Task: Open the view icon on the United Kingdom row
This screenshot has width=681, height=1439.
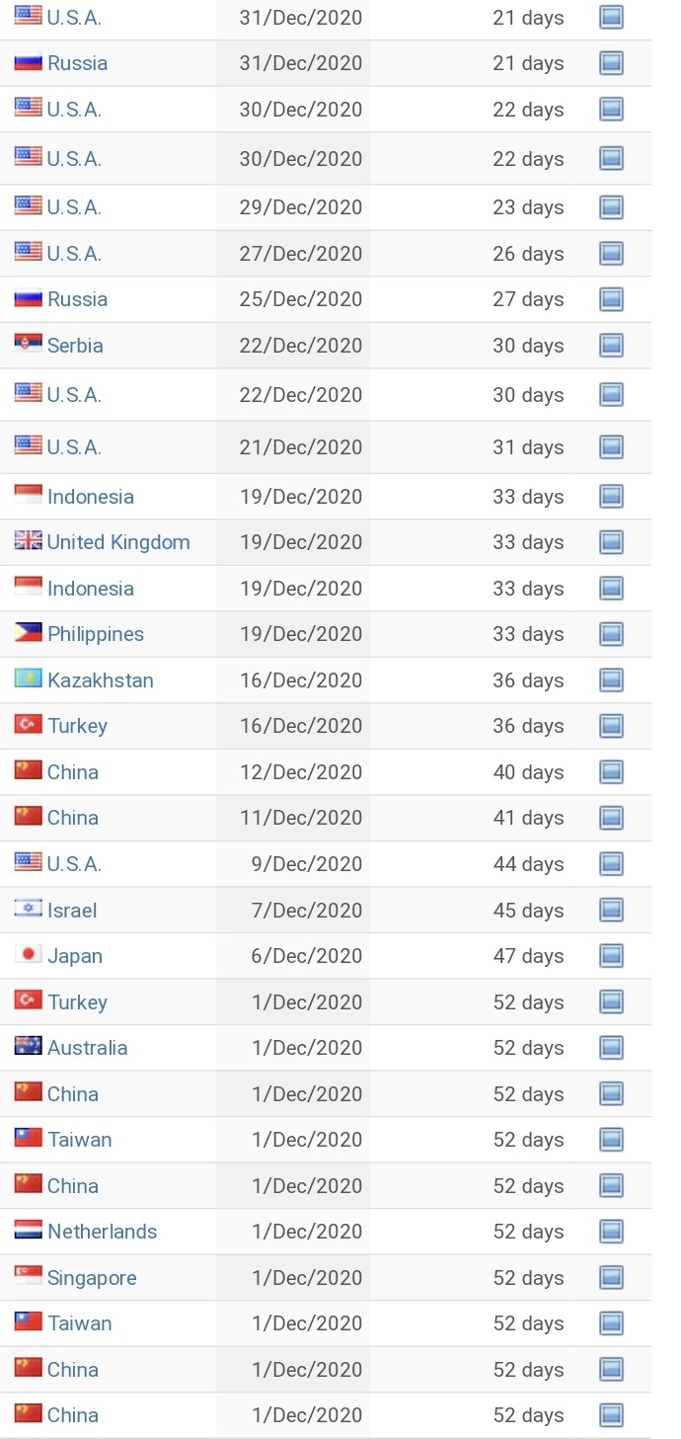Action: pyautogui.click(x=611, y=542)
